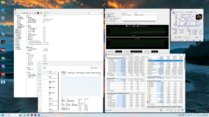
Task: Expand Core VIDs row in HWiNFO
Action: (107, 59)
